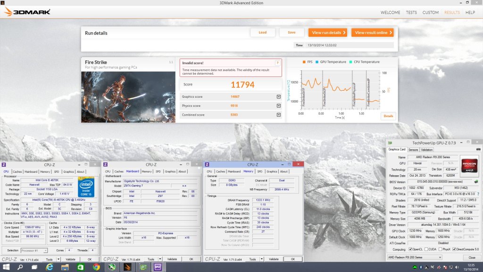This screenshot has width=483, height=272.
Task: Open the Processor #1 Selection dropdown
Action: click(x=34, y=250)
